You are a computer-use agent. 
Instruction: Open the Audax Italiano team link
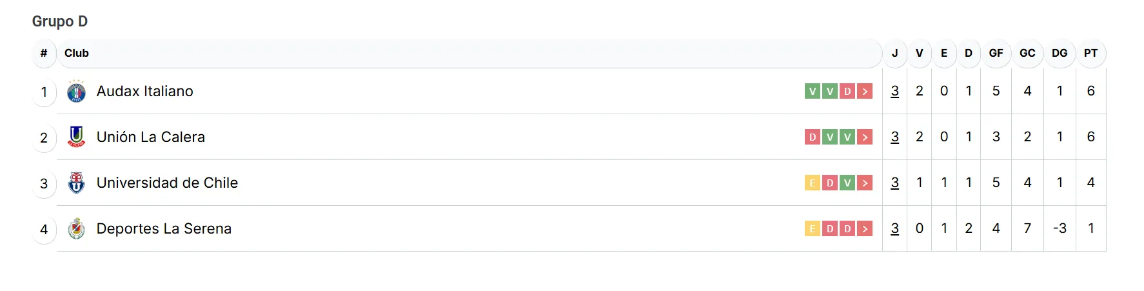coord(144,92)
